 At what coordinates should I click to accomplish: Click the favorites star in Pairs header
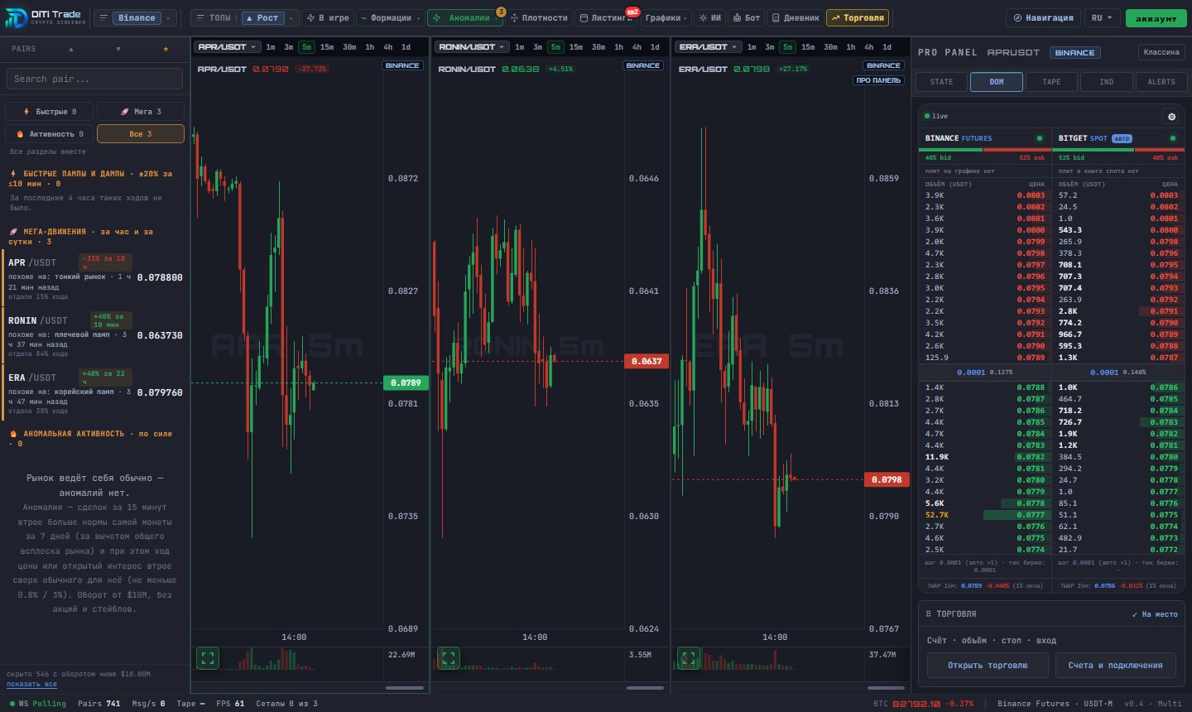click(166, 49)
